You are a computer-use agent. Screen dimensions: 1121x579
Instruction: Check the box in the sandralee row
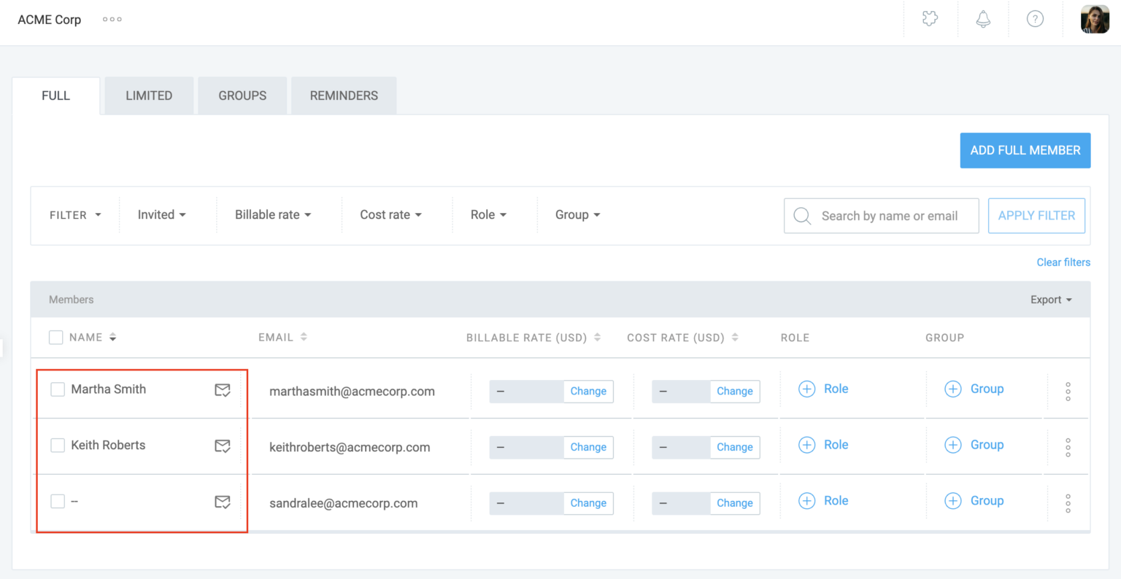(58, 501)
